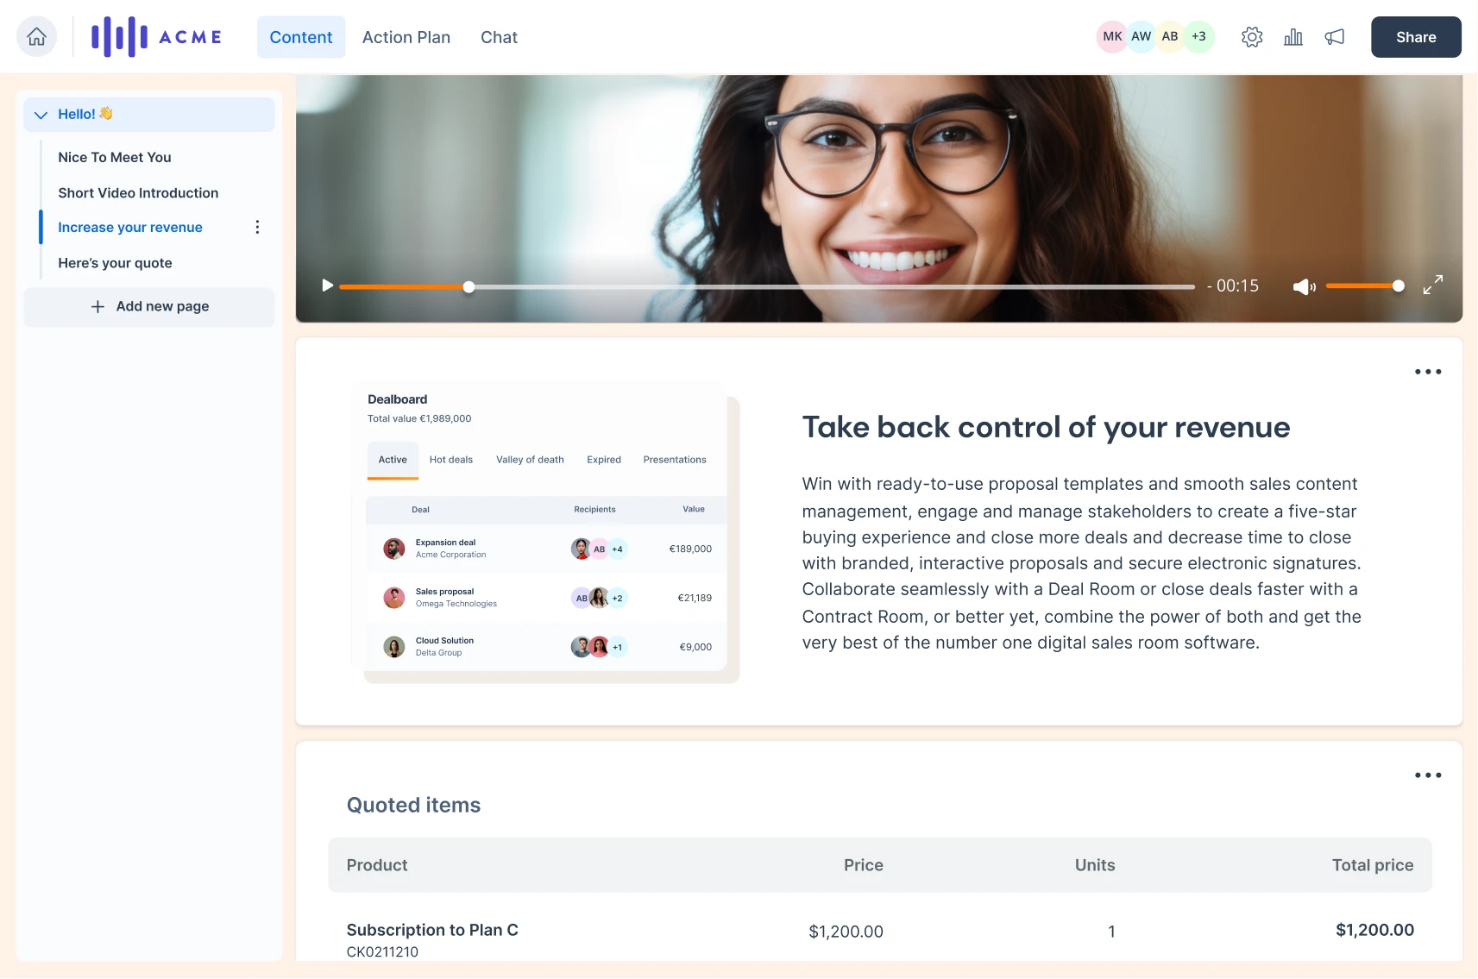Play the introduction video
The width and height of the screenshot is (1478, 979).
(327, 286)
